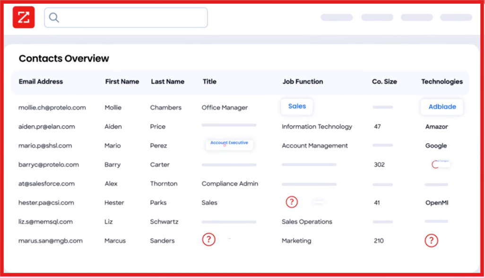Screen dimensions: 485x278
Task: Click first name Mollie
Action: pos(113,108)
